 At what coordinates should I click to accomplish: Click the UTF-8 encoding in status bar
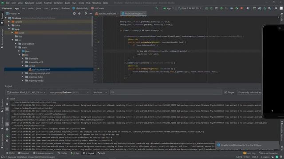(255, 157)
